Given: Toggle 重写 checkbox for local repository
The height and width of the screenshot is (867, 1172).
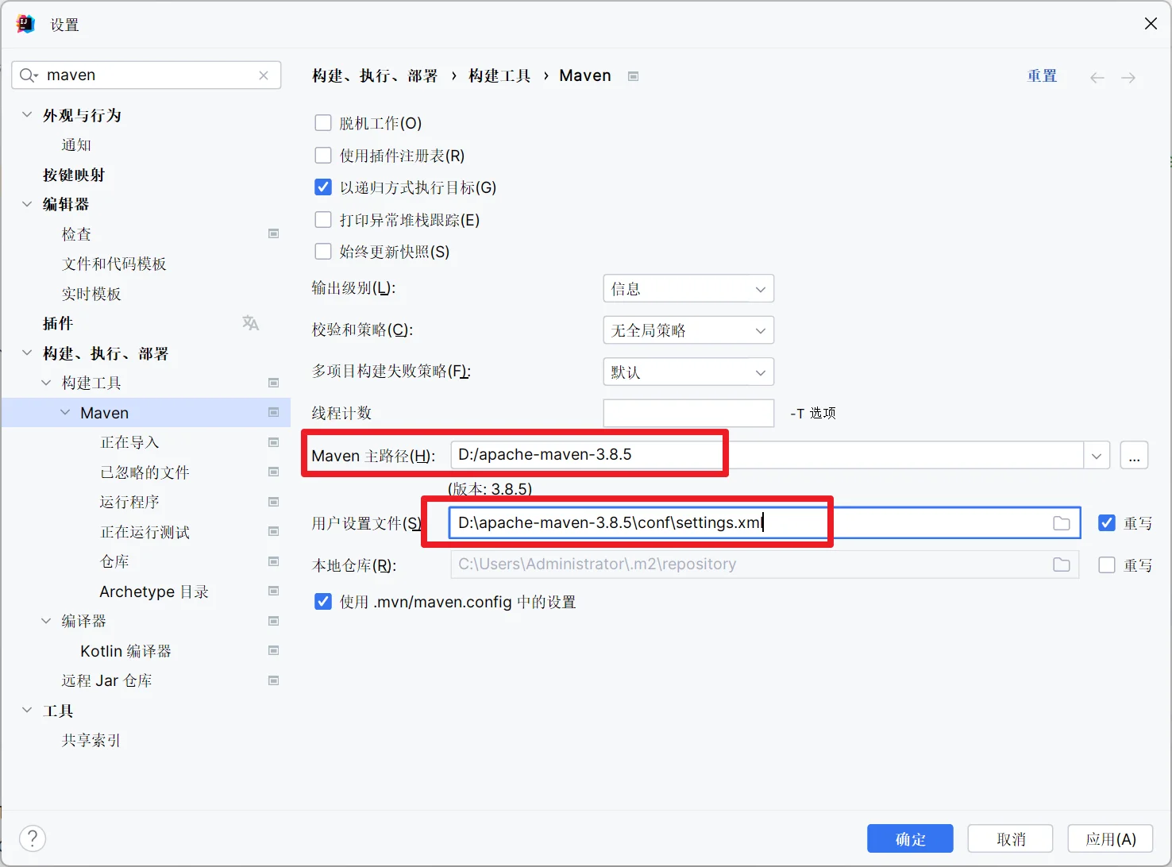Looking at the screenshot, I should 1106,565.
